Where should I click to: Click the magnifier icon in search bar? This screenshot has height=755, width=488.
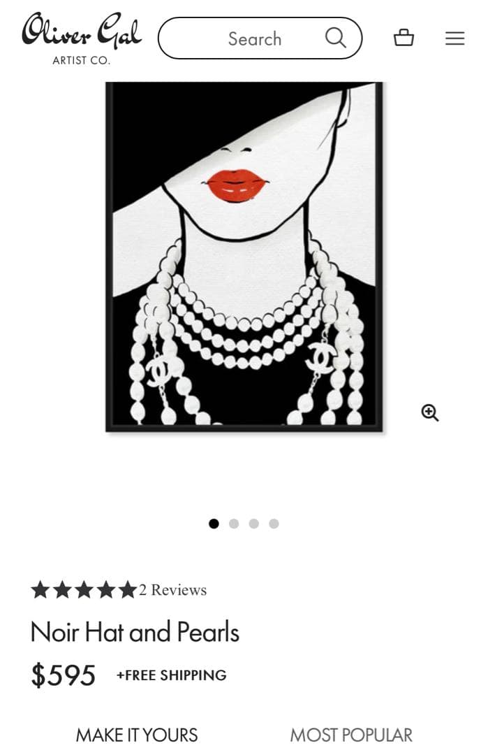point(335,38)
